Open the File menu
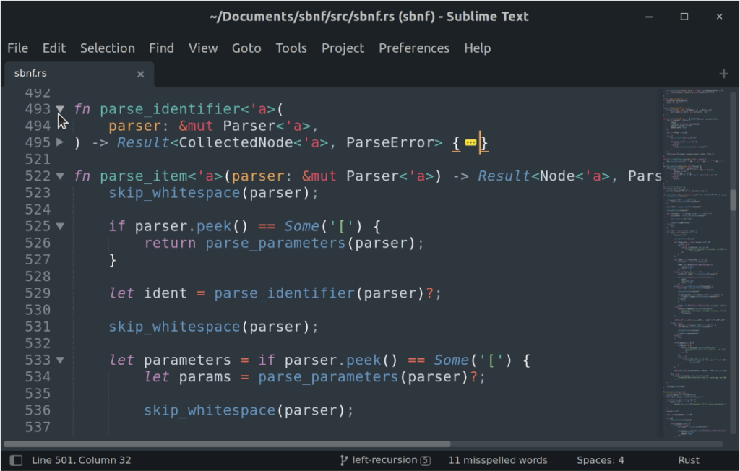The image size is (740, 471). pos(17,48)
